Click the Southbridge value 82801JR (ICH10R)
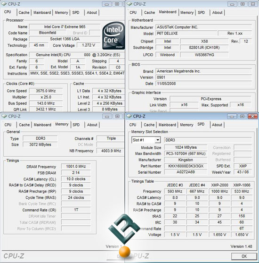 click(x=204, y=48)
